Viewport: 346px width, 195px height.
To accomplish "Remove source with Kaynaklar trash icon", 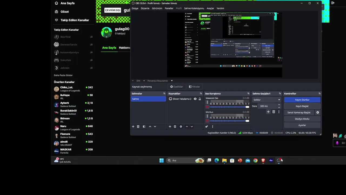I will pyautogui.click(x=175, y=126).
